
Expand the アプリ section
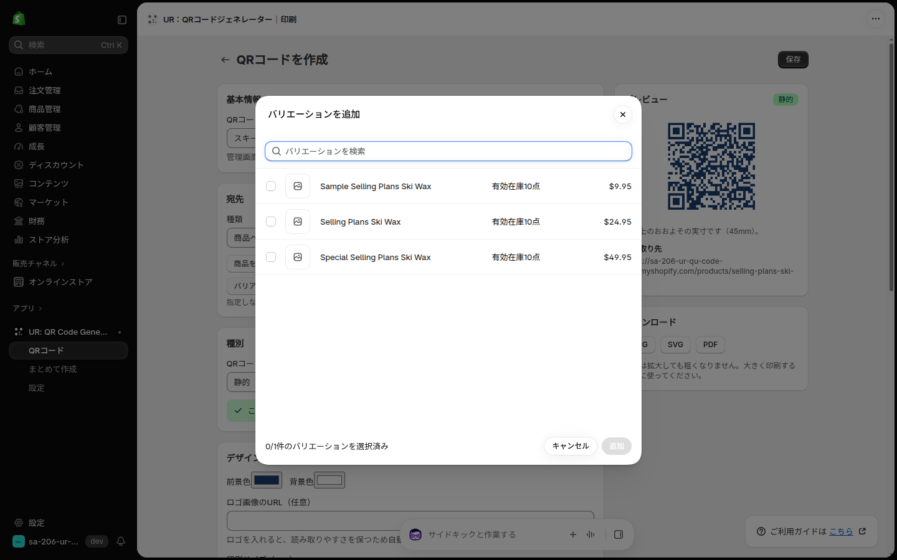pyautogui.click(x=27, y=309)
